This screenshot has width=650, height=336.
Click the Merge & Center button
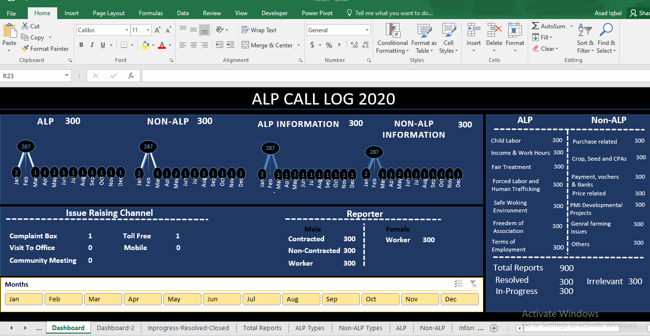(x=268, y=45)
